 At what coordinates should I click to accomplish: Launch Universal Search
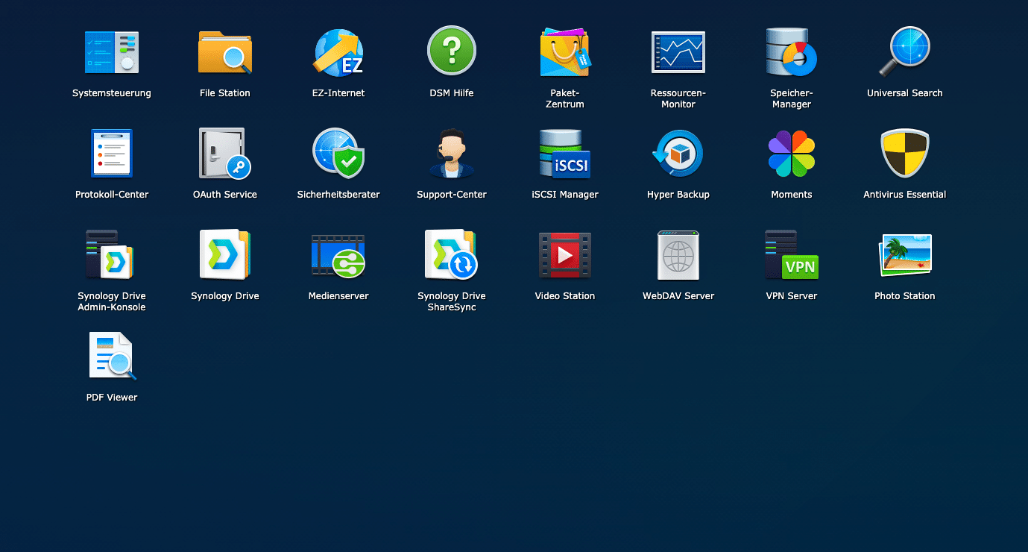point(905,52)
